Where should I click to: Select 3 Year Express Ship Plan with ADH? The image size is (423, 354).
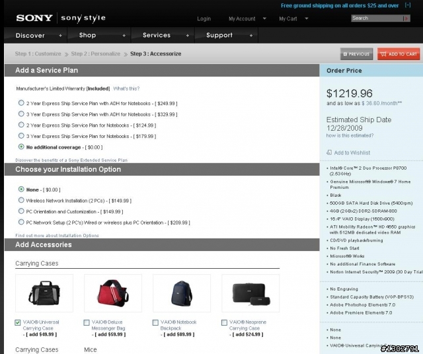[x=21, y=114]
